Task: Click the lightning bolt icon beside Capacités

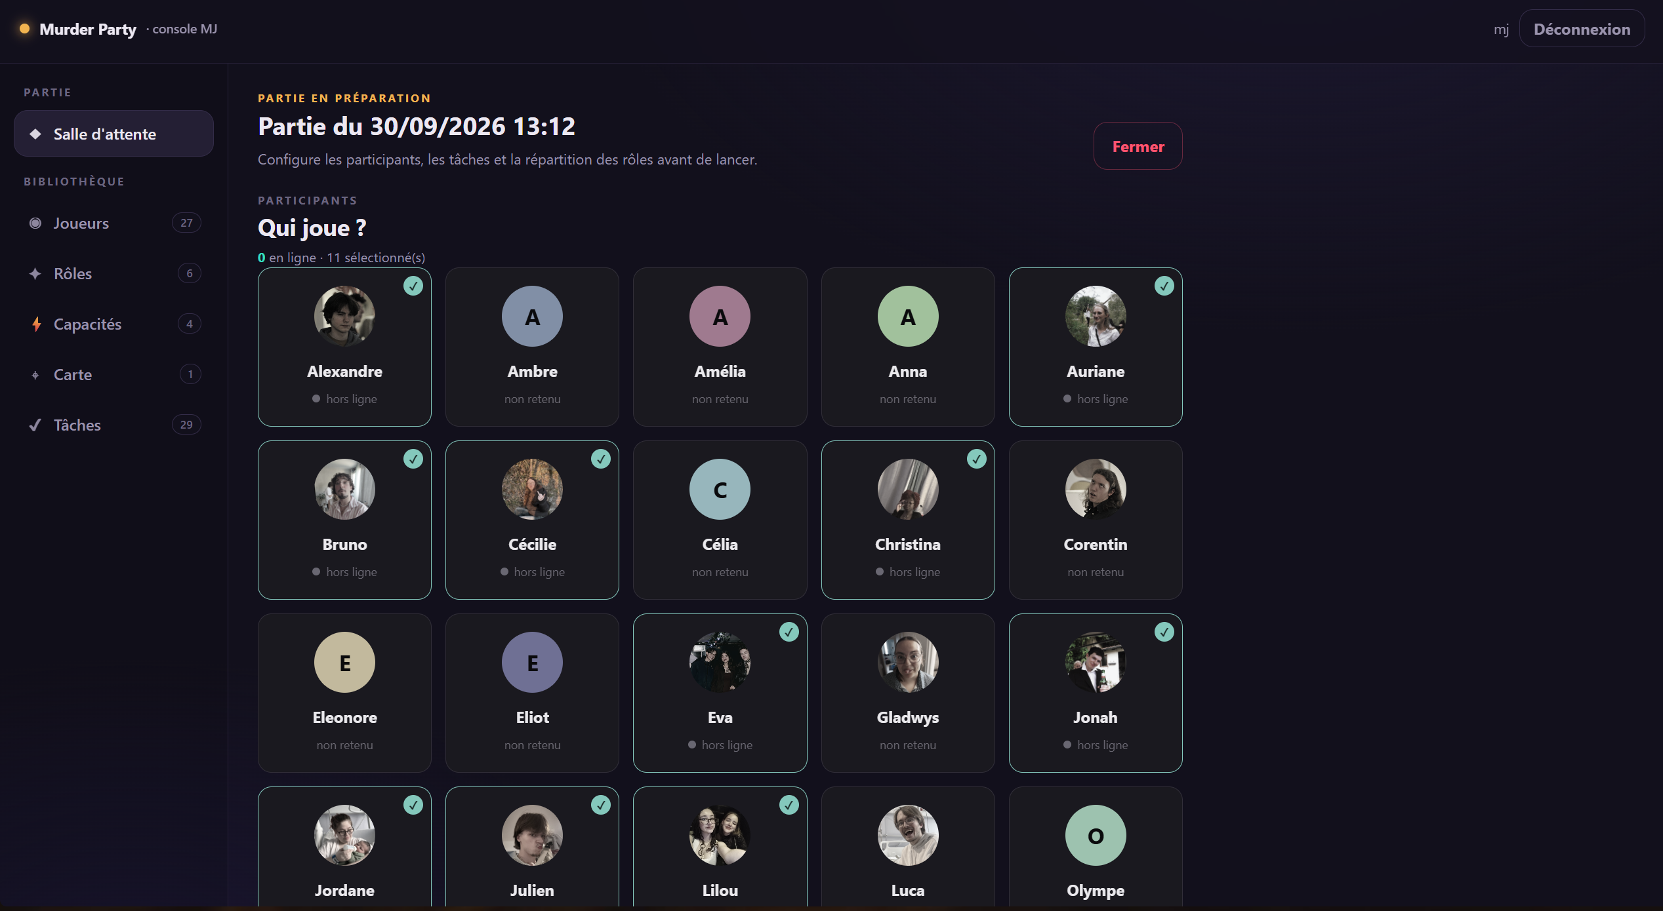Action: 36,324
